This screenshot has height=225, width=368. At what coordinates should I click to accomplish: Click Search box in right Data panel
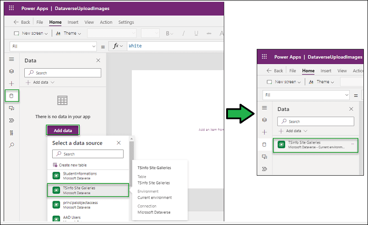pos(316,121)
